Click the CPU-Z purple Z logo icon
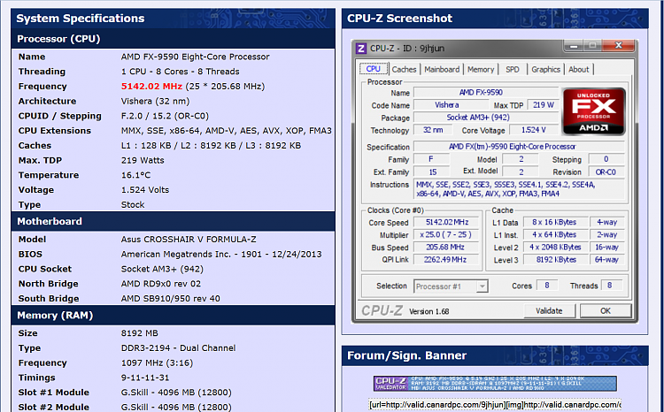The image size is (664, 412). tap(361, 49)
